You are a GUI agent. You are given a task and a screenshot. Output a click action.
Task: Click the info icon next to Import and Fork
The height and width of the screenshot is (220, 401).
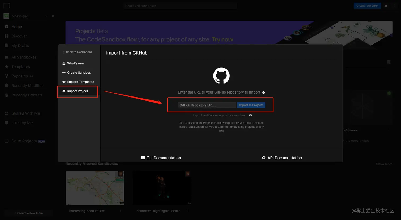pyautogui.click(x=250, y=115)
